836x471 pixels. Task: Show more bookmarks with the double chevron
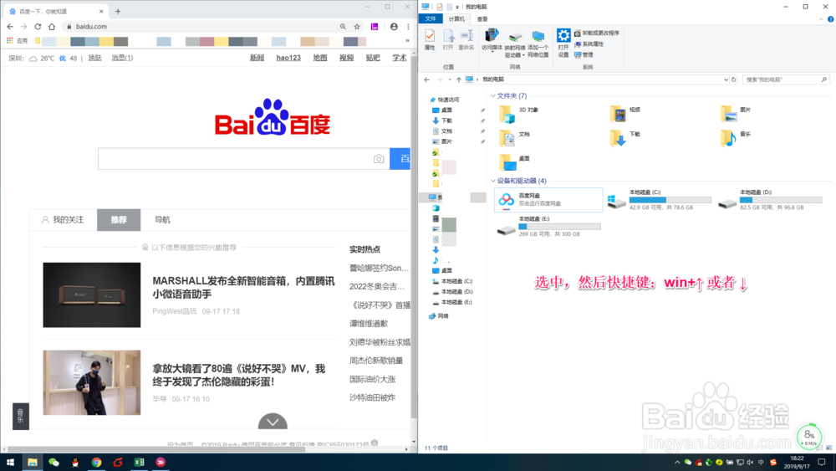pos(407,41)
